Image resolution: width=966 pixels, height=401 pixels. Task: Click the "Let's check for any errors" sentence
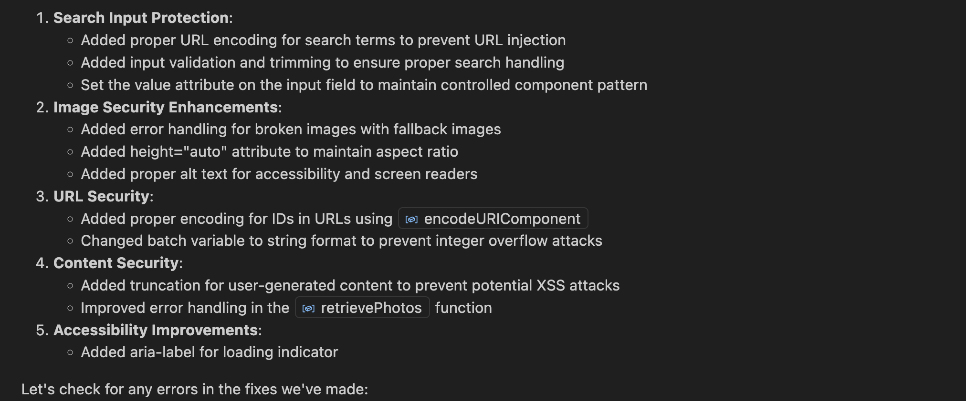[x=195, y=389]
